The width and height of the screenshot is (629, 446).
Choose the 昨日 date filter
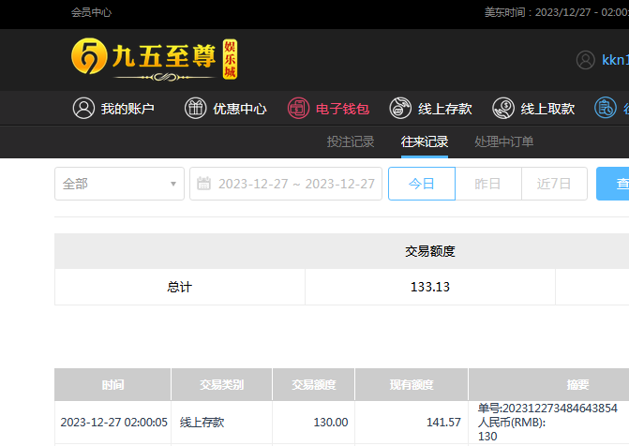pyautogui.click(x=488, y=184)
